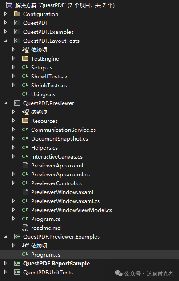Click the Resources folder icon in QuestPDF.Previewer
179x281 pixels.
tap(25, 121)
